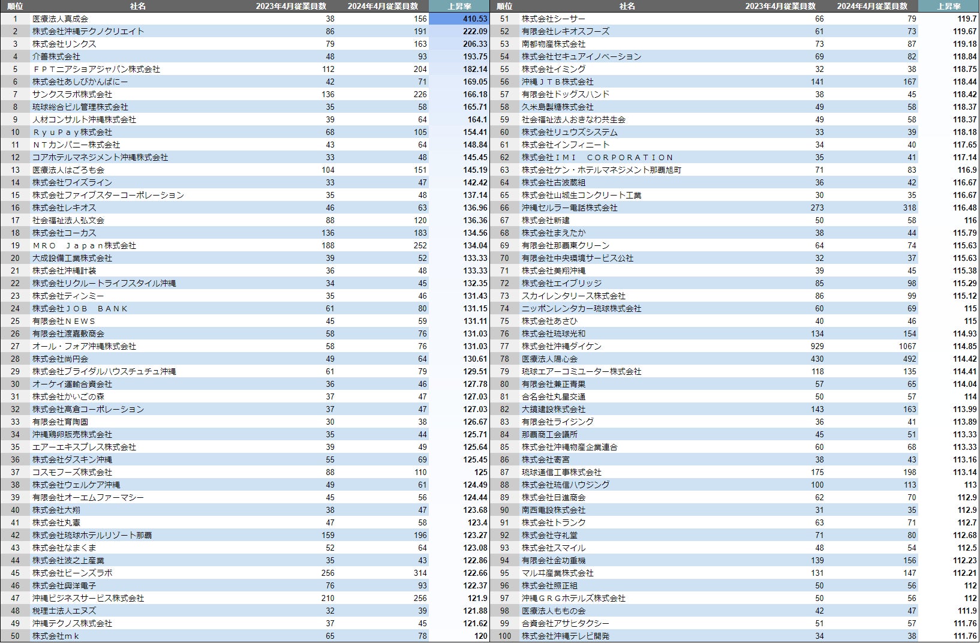Click the 沖縄ＧＲＧホテルズ株式会社 company name

[573, 598]
